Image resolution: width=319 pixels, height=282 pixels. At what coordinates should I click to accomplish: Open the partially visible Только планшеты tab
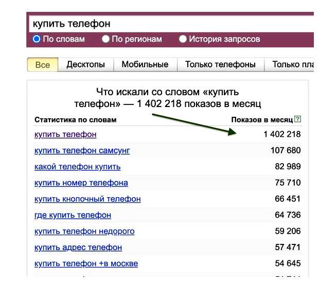coord(289,65)
